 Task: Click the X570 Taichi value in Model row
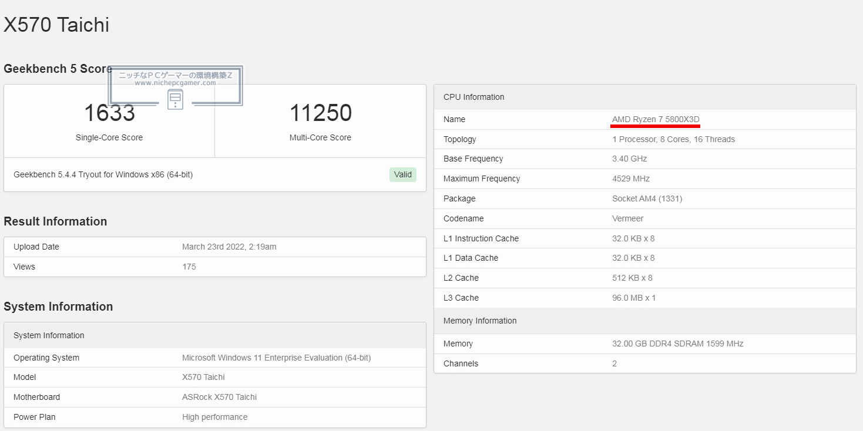[x=203, y=377]
